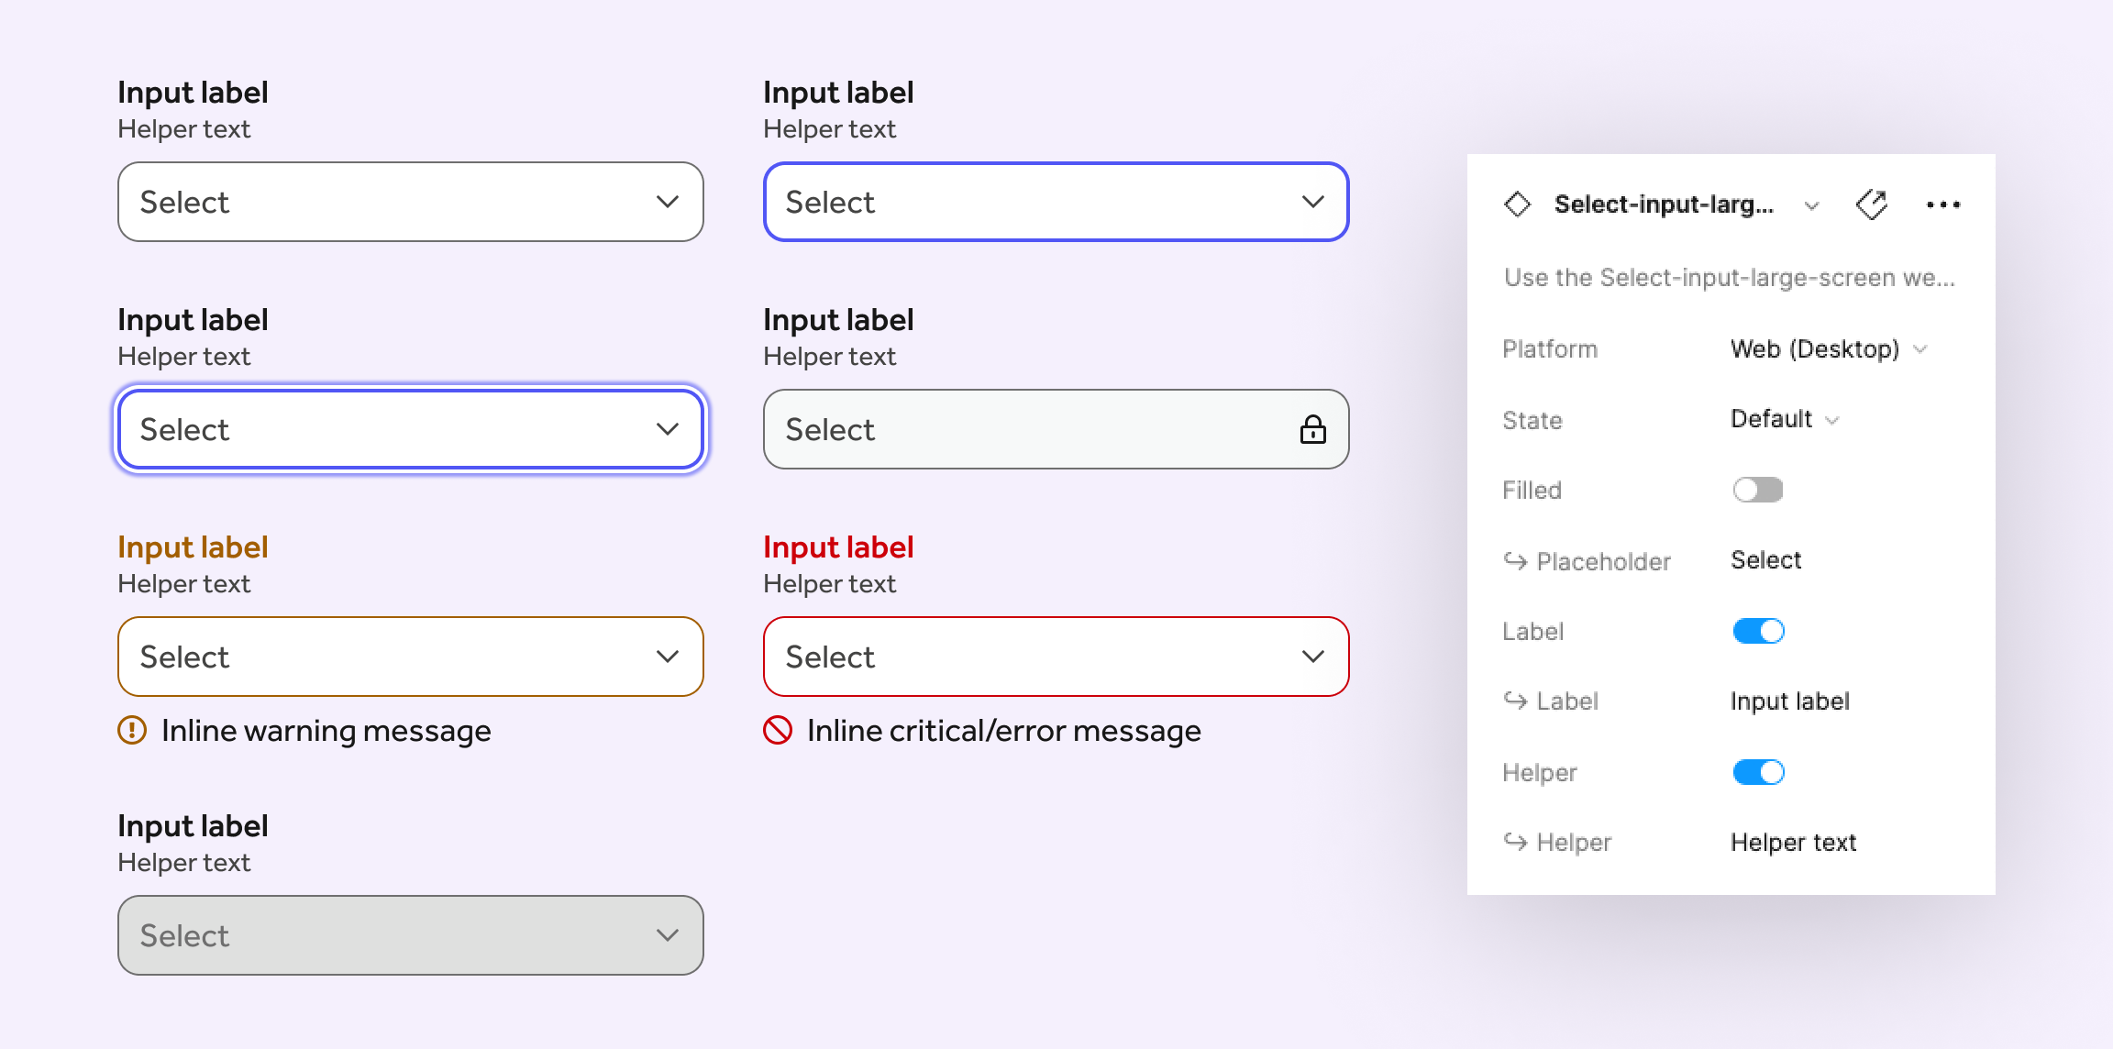Click the lock icon in read-only select

pyautogui.click(x=1312, y=429)
